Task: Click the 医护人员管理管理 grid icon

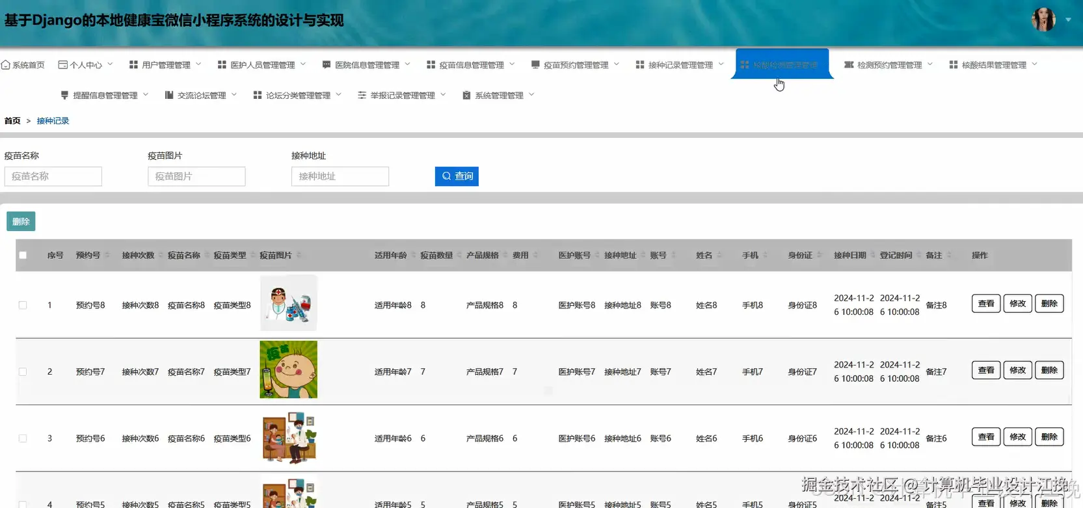Action: pyautogui.click(x=222, y=64)
